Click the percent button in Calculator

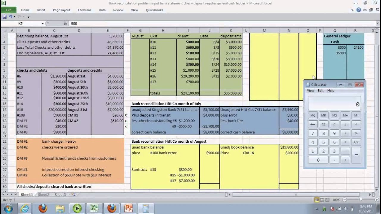[356, 133]
